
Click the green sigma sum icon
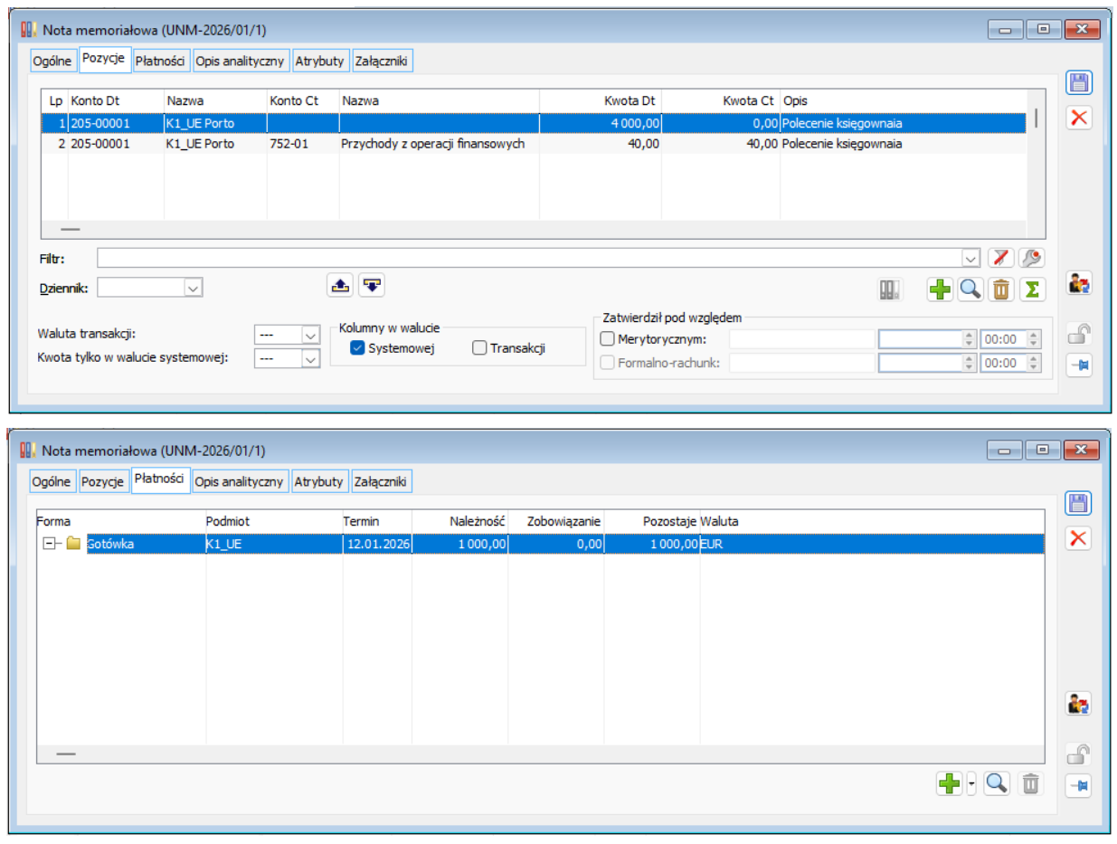pos(1031,289)
